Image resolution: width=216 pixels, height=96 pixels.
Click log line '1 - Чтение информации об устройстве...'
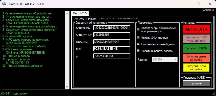tap(28, 13)
